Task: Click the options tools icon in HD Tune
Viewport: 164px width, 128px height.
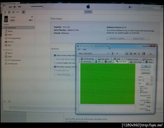Action: (x=139, y=53)
